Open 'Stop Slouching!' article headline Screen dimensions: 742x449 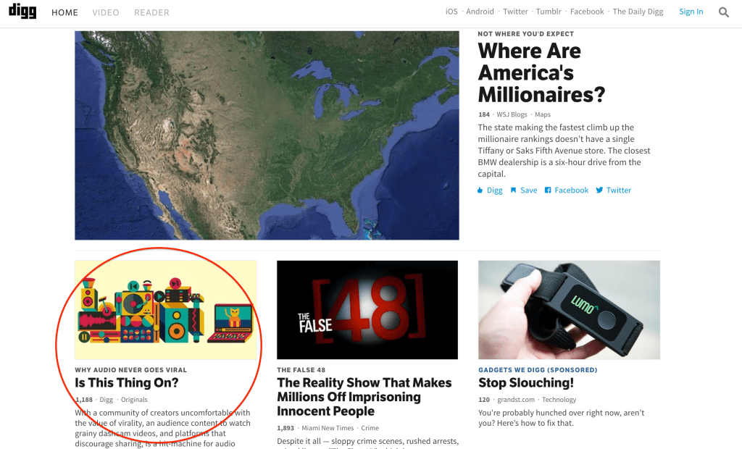(x=526, y=382)
